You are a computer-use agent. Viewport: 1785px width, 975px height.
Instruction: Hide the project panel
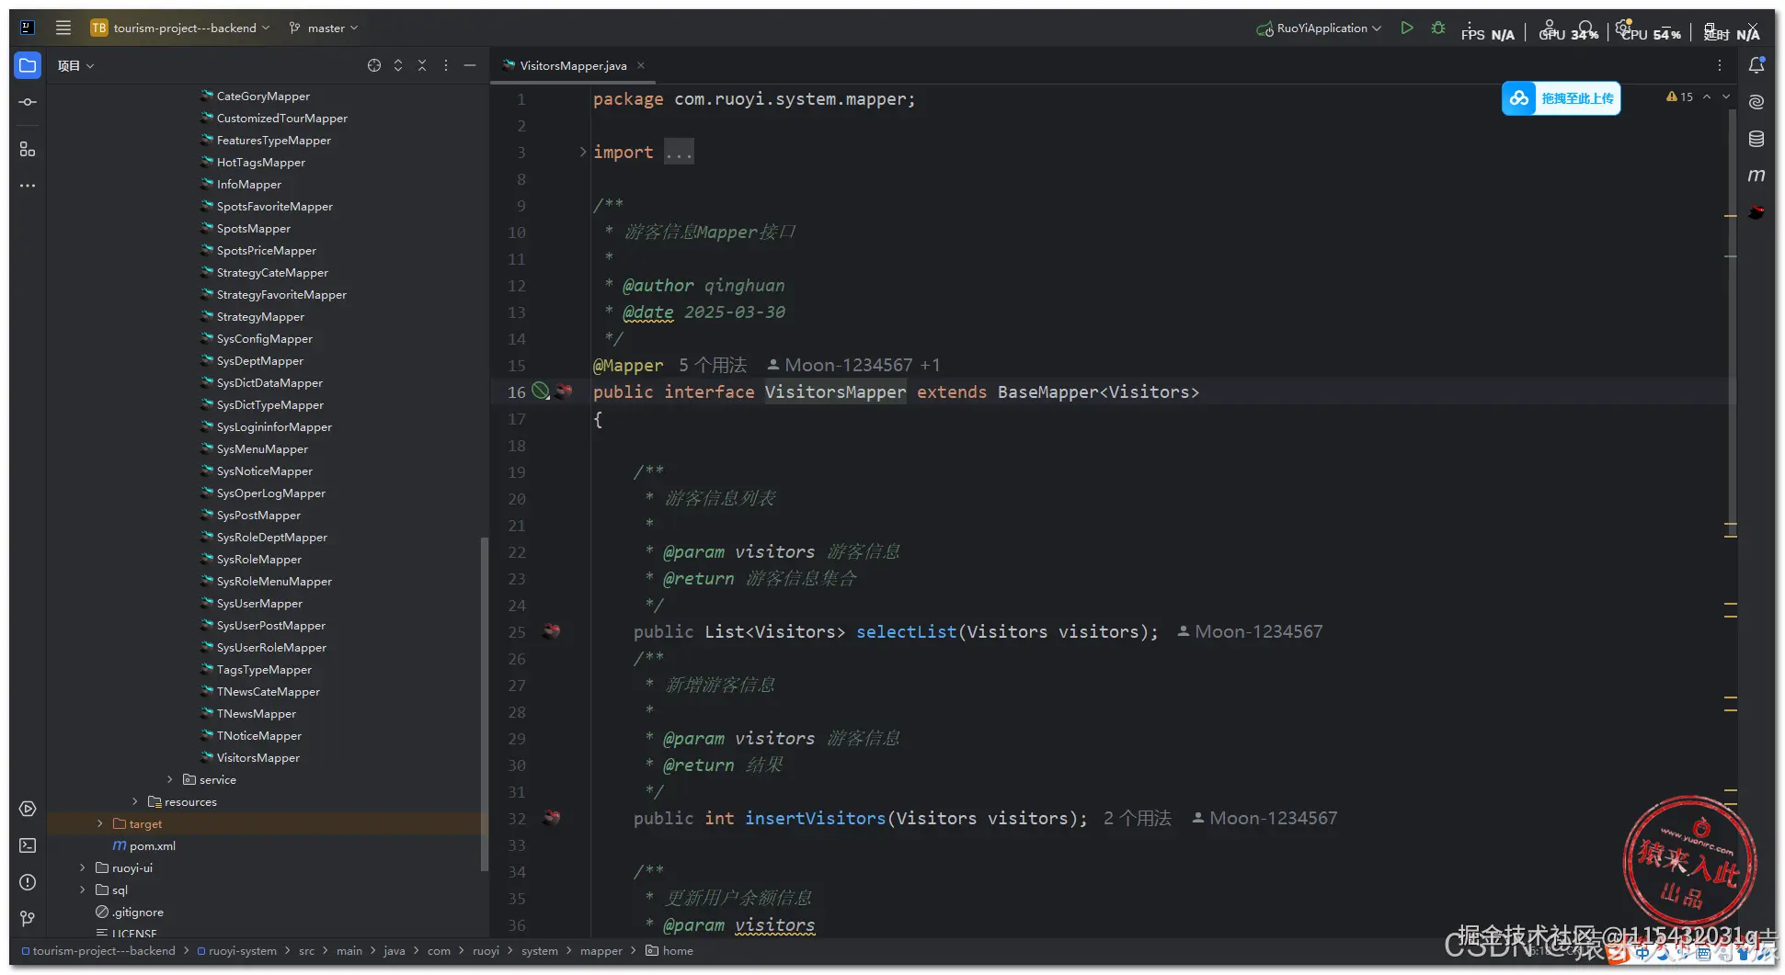pyautogui.click(x=470, y=65)
